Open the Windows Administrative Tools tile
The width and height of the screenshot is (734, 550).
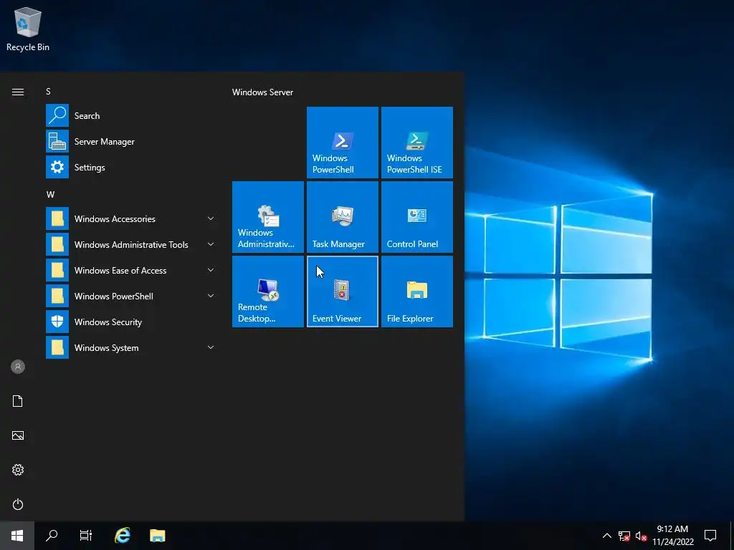(x=268, y=217)
